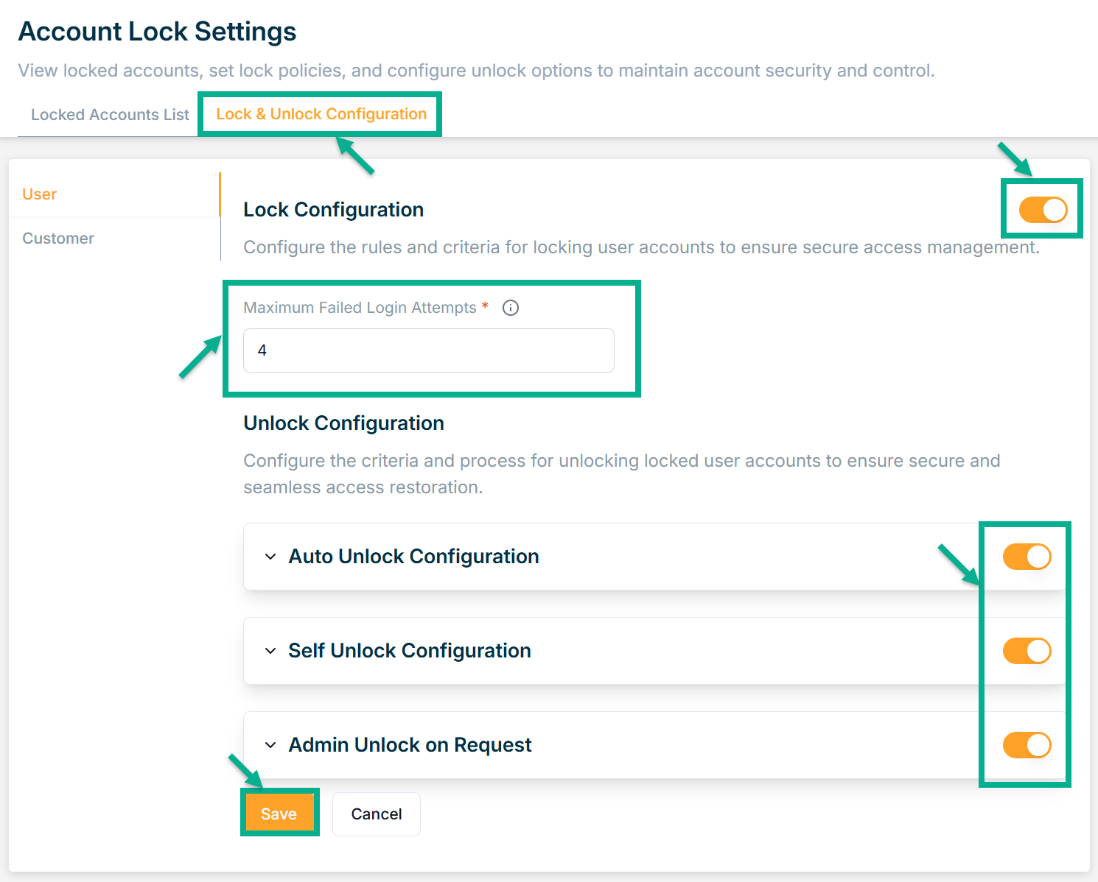Click the info icon beside Maximum Failed Login Attempts

[511, 308]
